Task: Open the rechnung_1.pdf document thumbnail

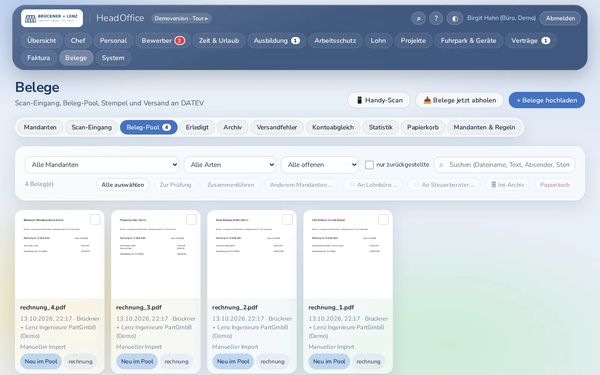Action: click(x=348, y=255)
